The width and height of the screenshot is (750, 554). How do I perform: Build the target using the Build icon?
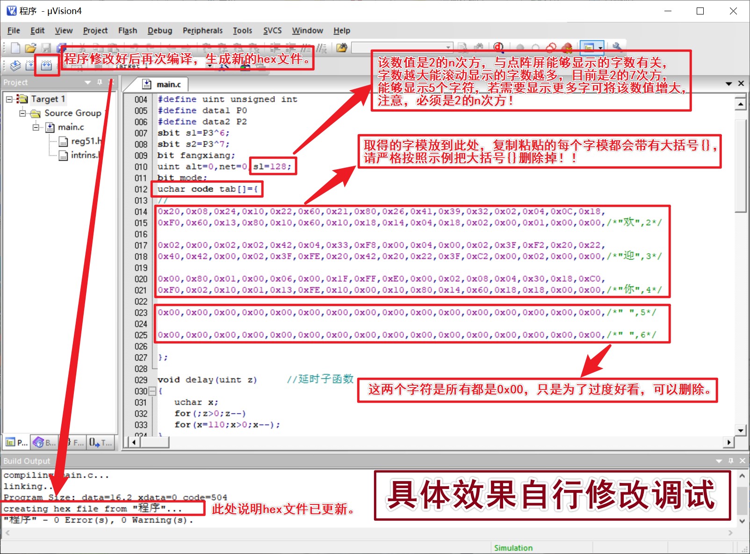pyautogui.click(x=31, y=65)
